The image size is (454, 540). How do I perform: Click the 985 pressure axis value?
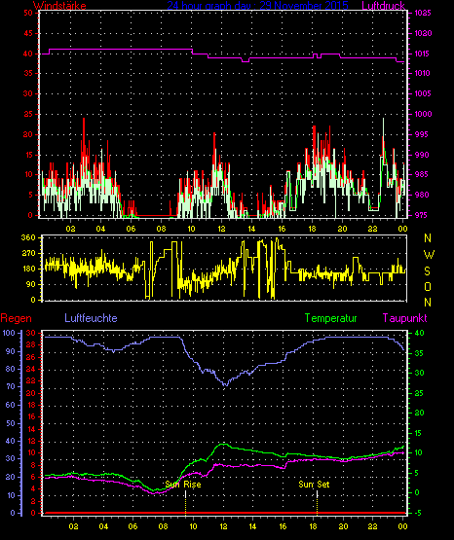tap(422, 174)
